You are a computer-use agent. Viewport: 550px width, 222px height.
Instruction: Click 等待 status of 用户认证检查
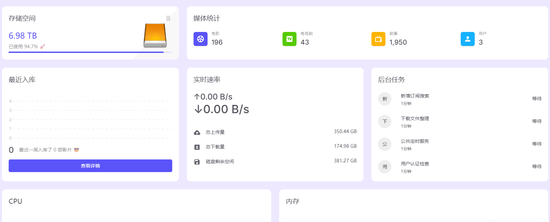coord(537,166)
